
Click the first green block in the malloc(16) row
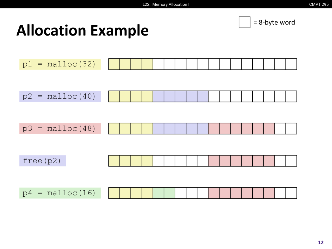tap(158, 193)
